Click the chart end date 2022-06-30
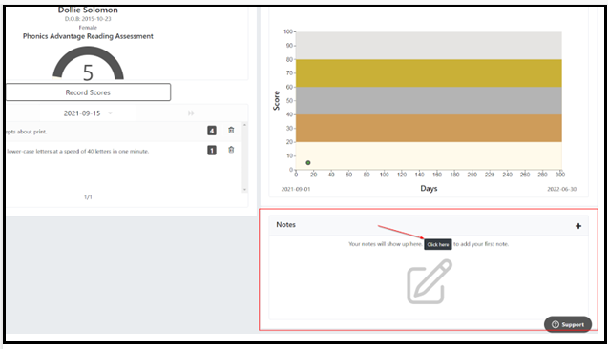Screen dimensions: 608x349 561,189
